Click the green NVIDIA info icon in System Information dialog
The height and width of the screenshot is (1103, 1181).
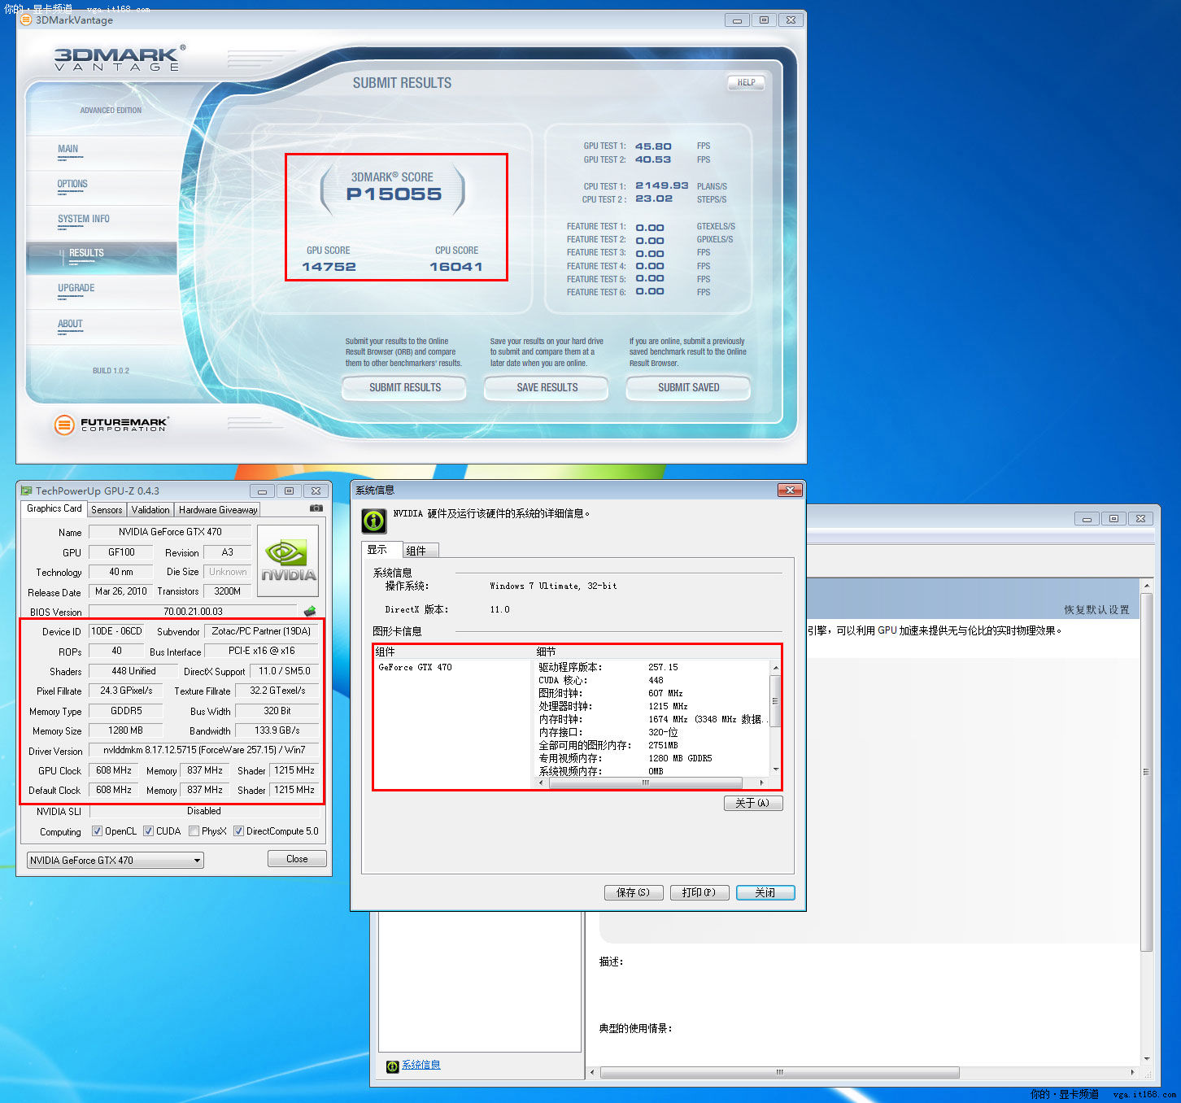pos(374,521)
